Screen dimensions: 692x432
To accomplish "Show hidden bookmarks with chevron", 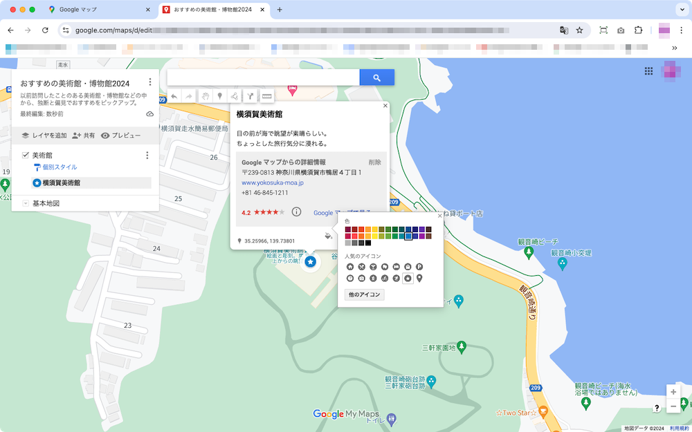I will [x=674, y=48].
